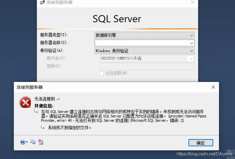Click the 确定 button in error dialog
The width and height of the screenshot is (235, 159).
click(x=201, y=143)
